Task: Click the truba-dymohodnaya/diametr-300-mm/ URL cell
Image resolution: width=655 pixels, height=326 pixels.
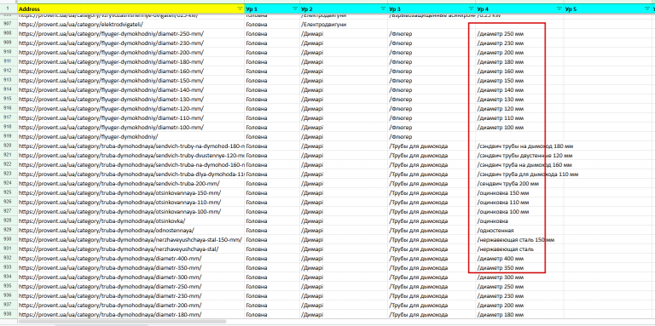Action: (130, 277)
